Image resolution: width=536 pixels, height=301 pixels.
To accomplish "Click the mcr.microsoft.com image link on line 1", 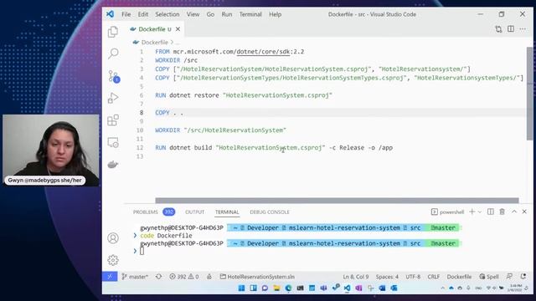I will pos(239,52).
